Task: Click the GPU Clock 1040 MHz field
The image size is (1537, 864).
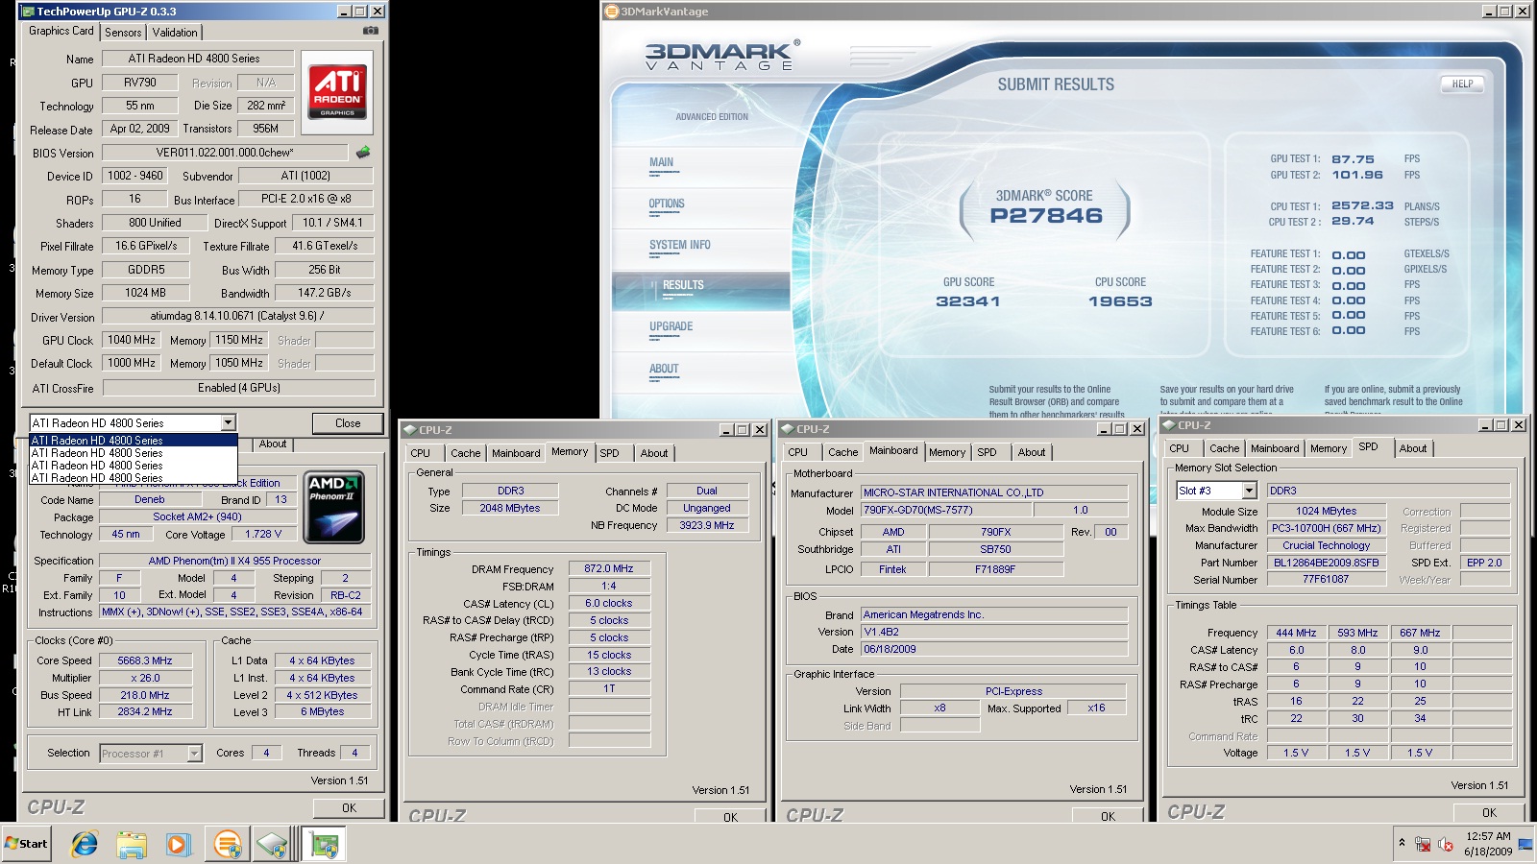Action: coord(132,340)
